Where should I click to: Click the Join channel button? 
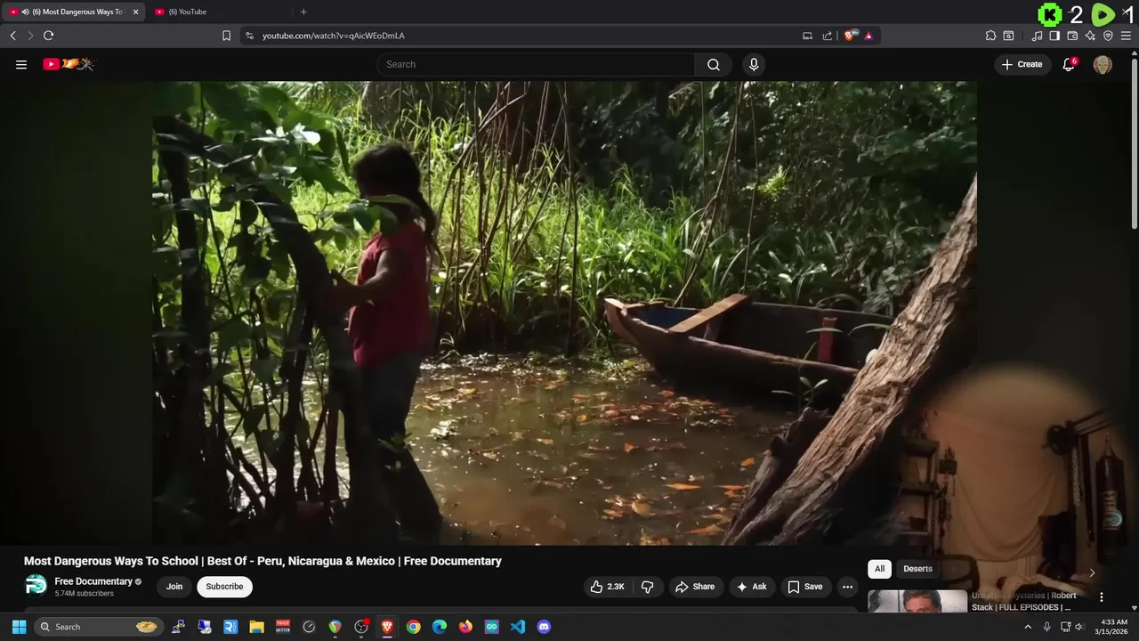pos(174,587)
